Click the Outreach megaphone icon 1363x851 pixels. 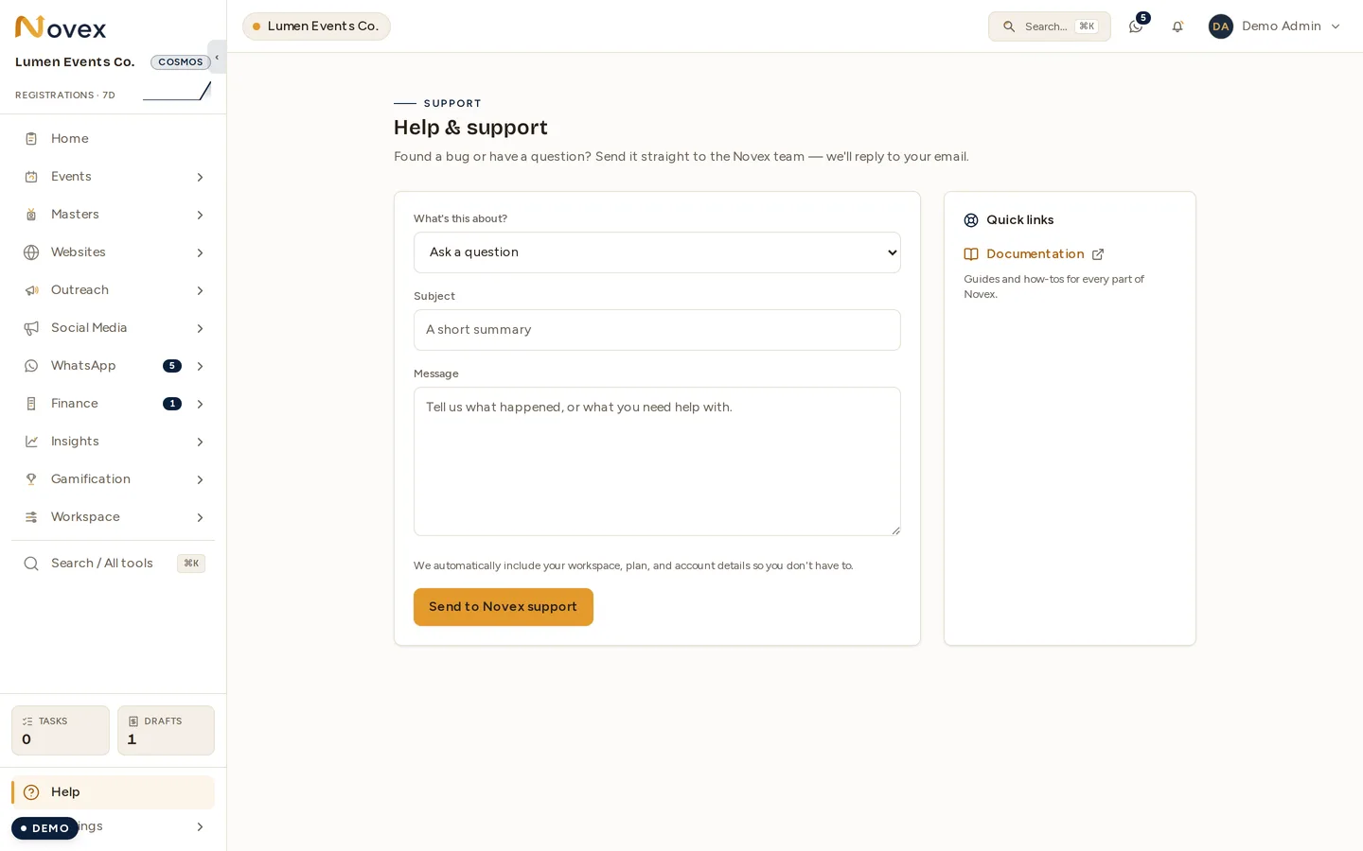[31, 290]
